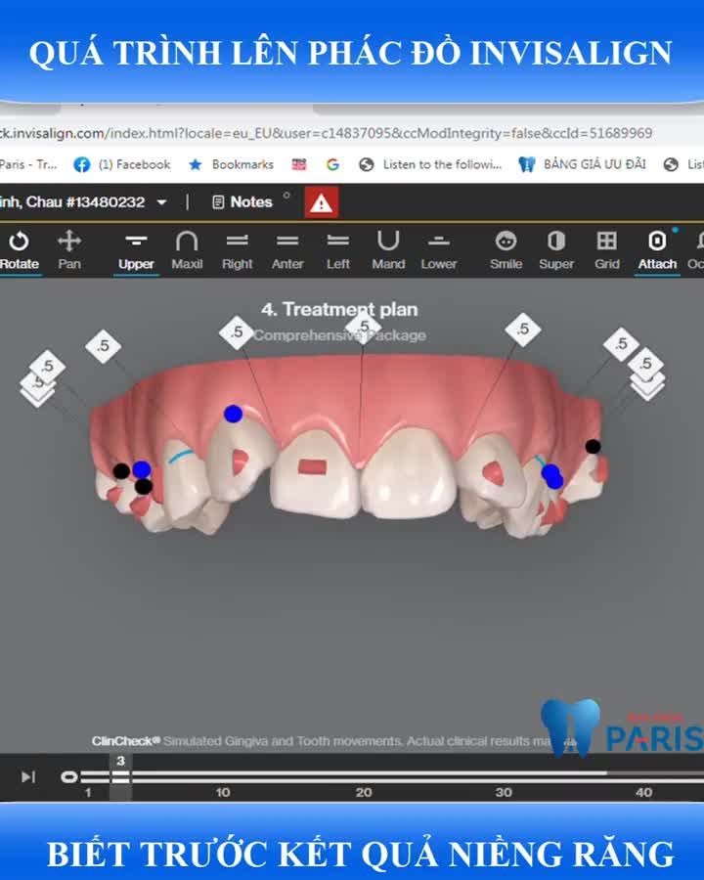
Task: Switch to the Maxil view
Action: click(x=187, y=250)
